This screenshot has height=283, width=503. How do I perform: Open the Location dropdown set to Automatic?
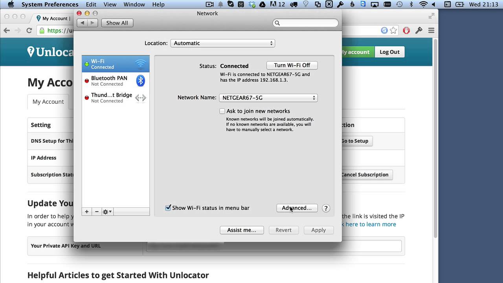[222, 43]
